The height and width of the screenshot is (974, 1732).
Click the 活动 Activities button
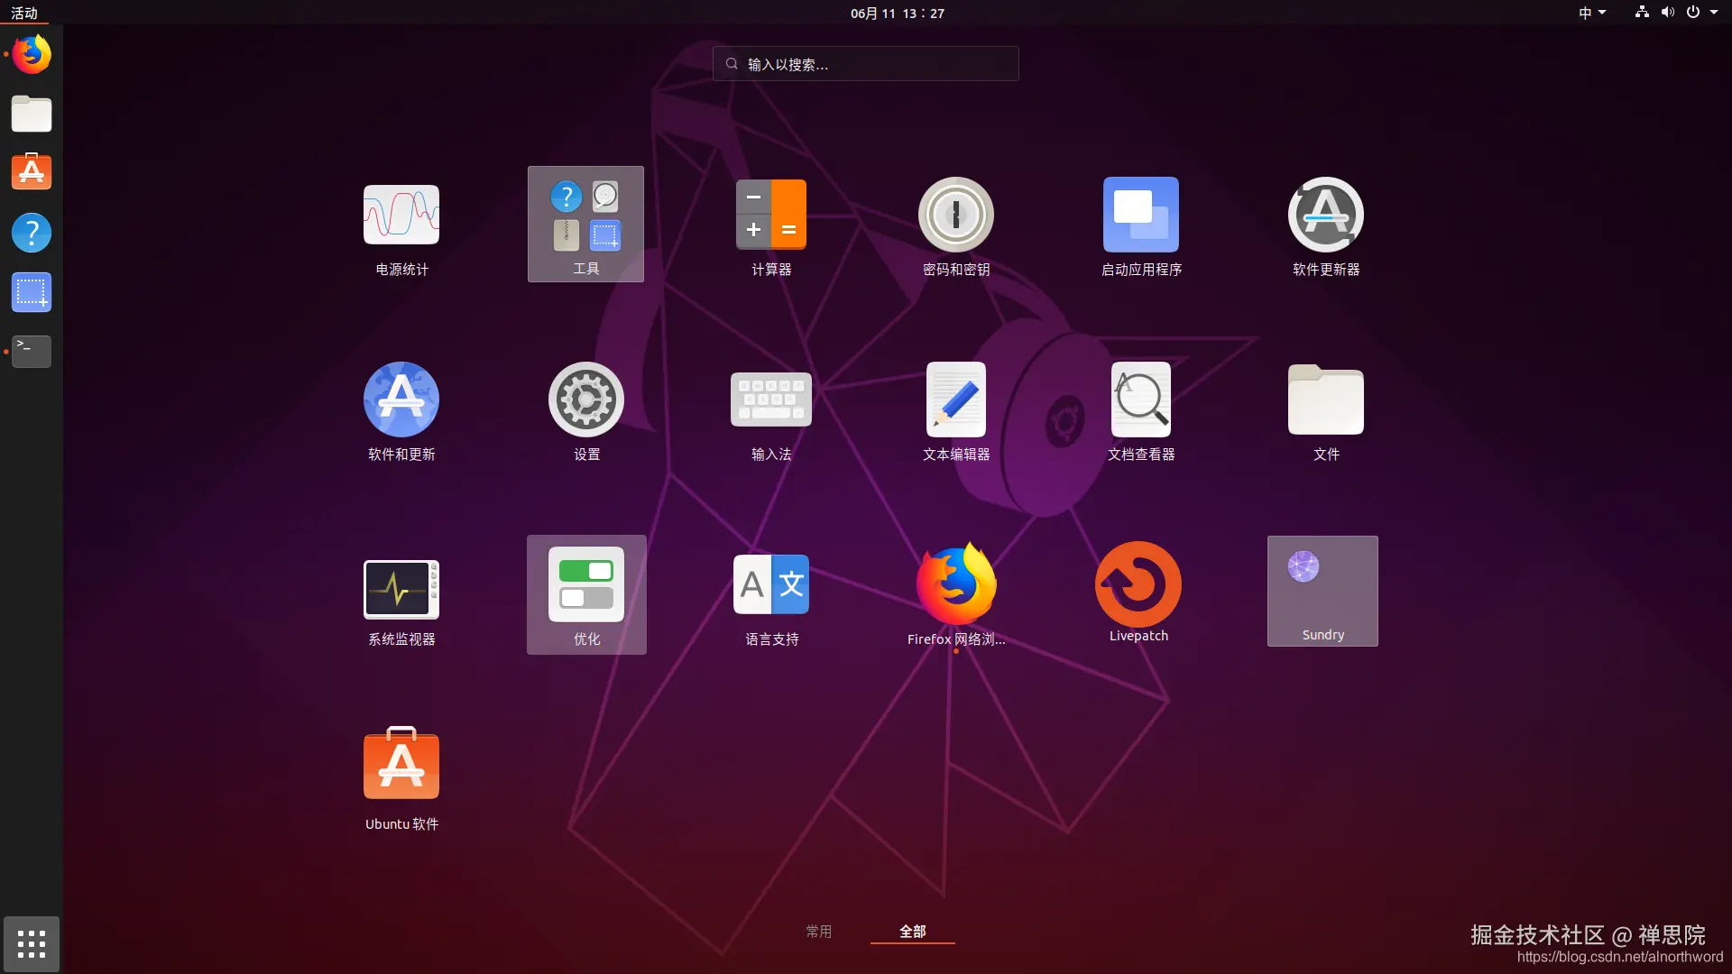24,13
